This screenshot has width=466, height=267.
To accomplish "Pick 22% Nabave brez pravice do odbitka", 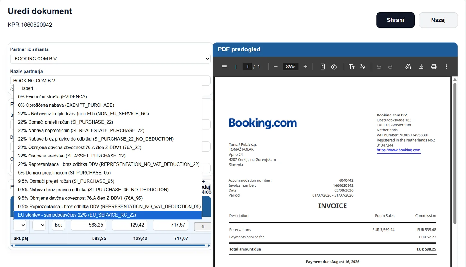I will tap(108, 139).
